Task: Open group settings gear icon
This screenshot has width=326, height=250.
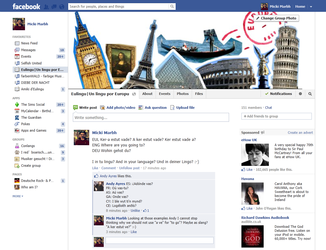Action: coord(300,94)
